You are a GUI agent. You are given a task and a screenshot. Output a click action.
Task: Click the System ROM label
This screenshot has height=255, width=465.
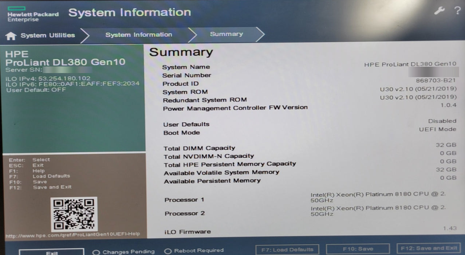click(185, 92)
